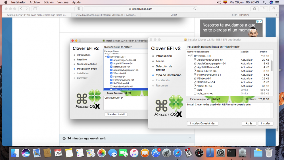284x160 pixels.
Task: Collapse Drivers64UEFI tree in Spanish installer
Action: pos(189,56)
